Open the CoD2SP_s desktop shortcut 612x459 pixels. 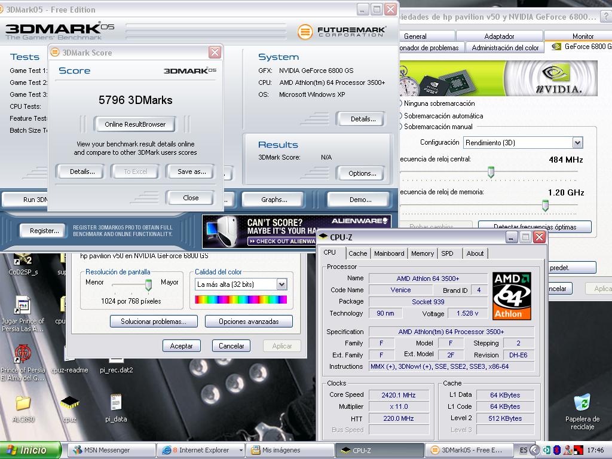tap(23, 260)
